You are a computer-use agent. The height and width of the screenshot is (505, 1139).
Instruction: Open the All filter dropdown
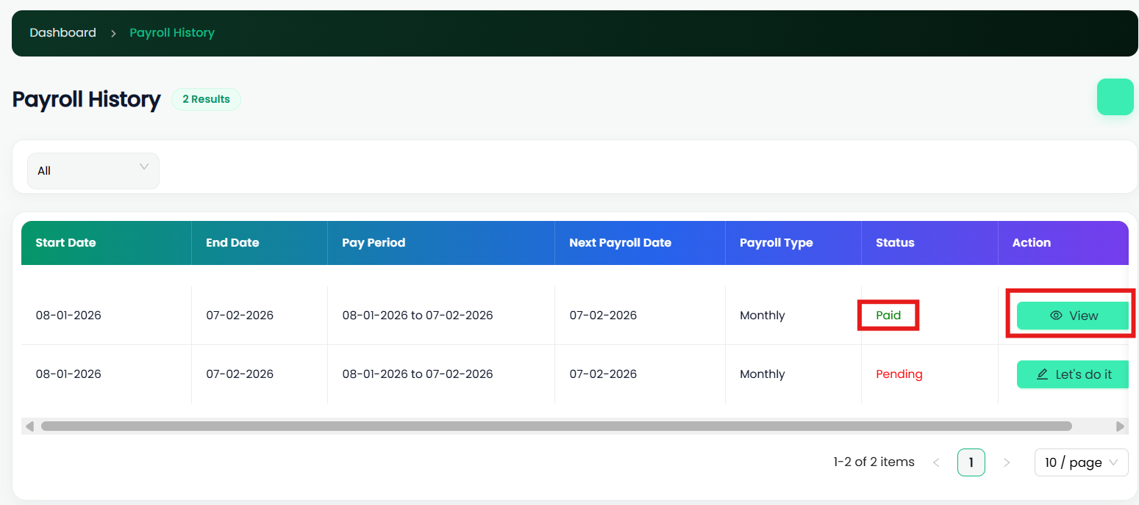pyautogui.click(x=93, y=171)
